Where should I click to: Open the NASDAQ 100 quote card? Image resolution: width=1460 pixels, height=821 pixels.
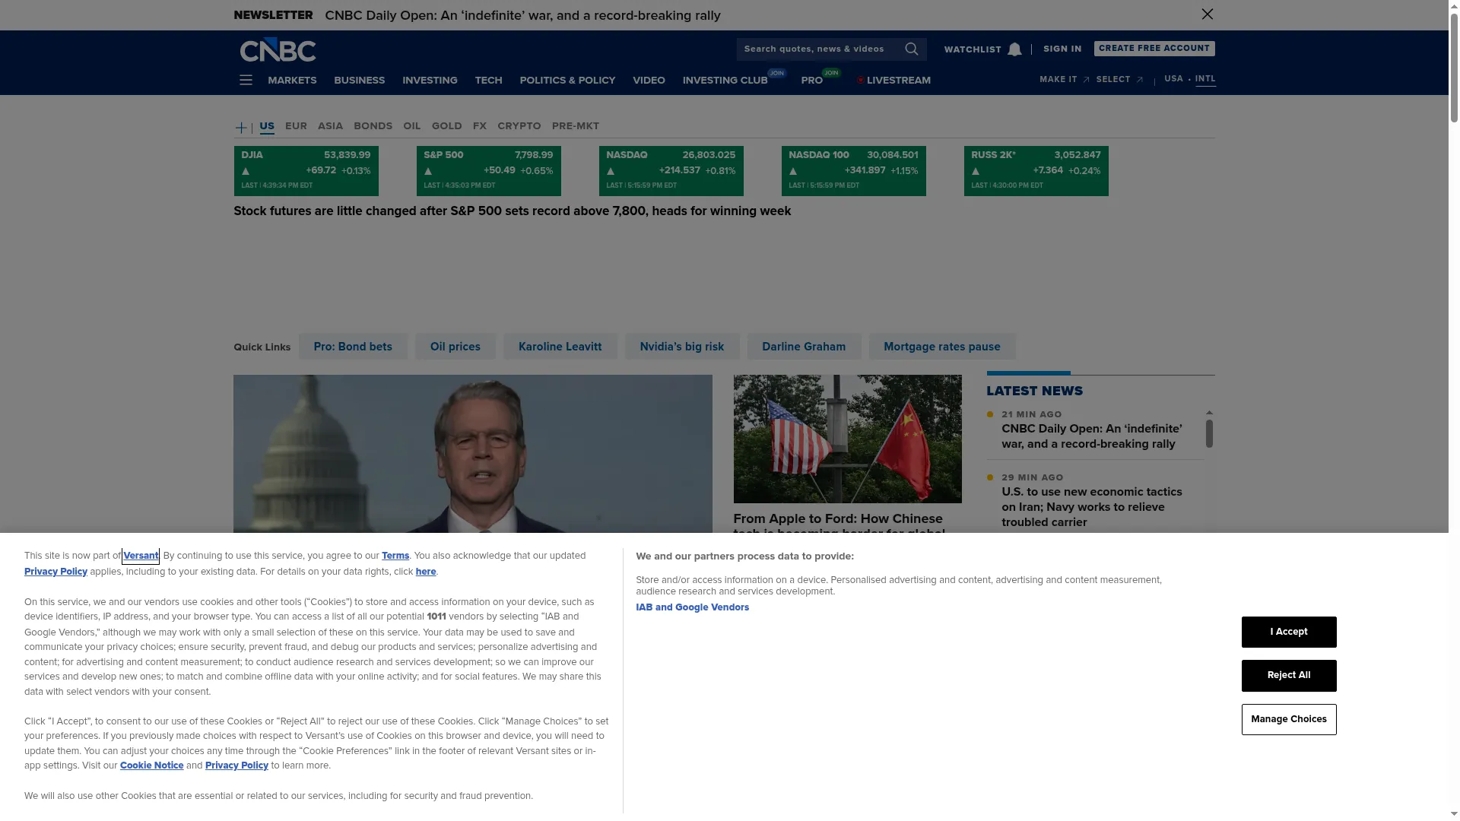point(853,171)
